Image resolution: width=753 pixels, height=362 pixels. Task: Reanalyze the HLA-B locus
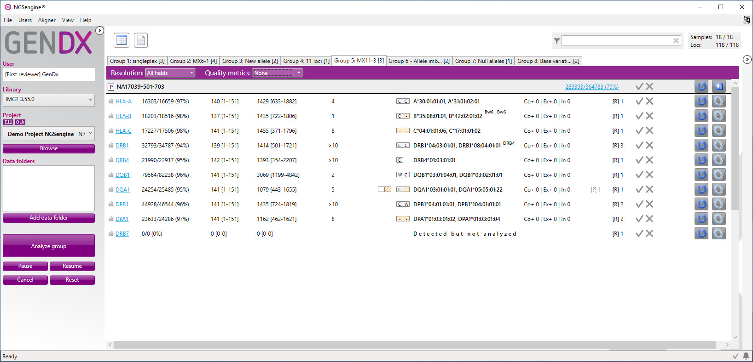click(x=701, y=116)
